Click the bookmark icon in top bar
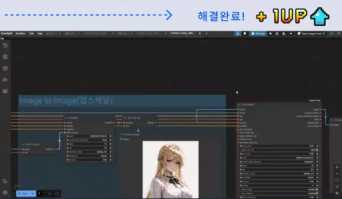 [245, 33]
